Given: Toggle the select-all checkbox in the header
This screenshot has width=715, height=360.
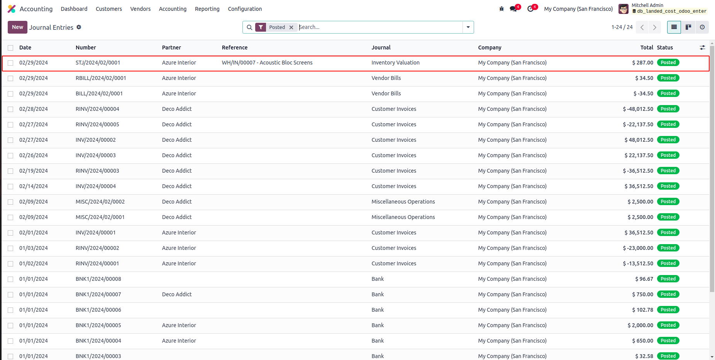Looking at the screenshot, I should point(10,48).
